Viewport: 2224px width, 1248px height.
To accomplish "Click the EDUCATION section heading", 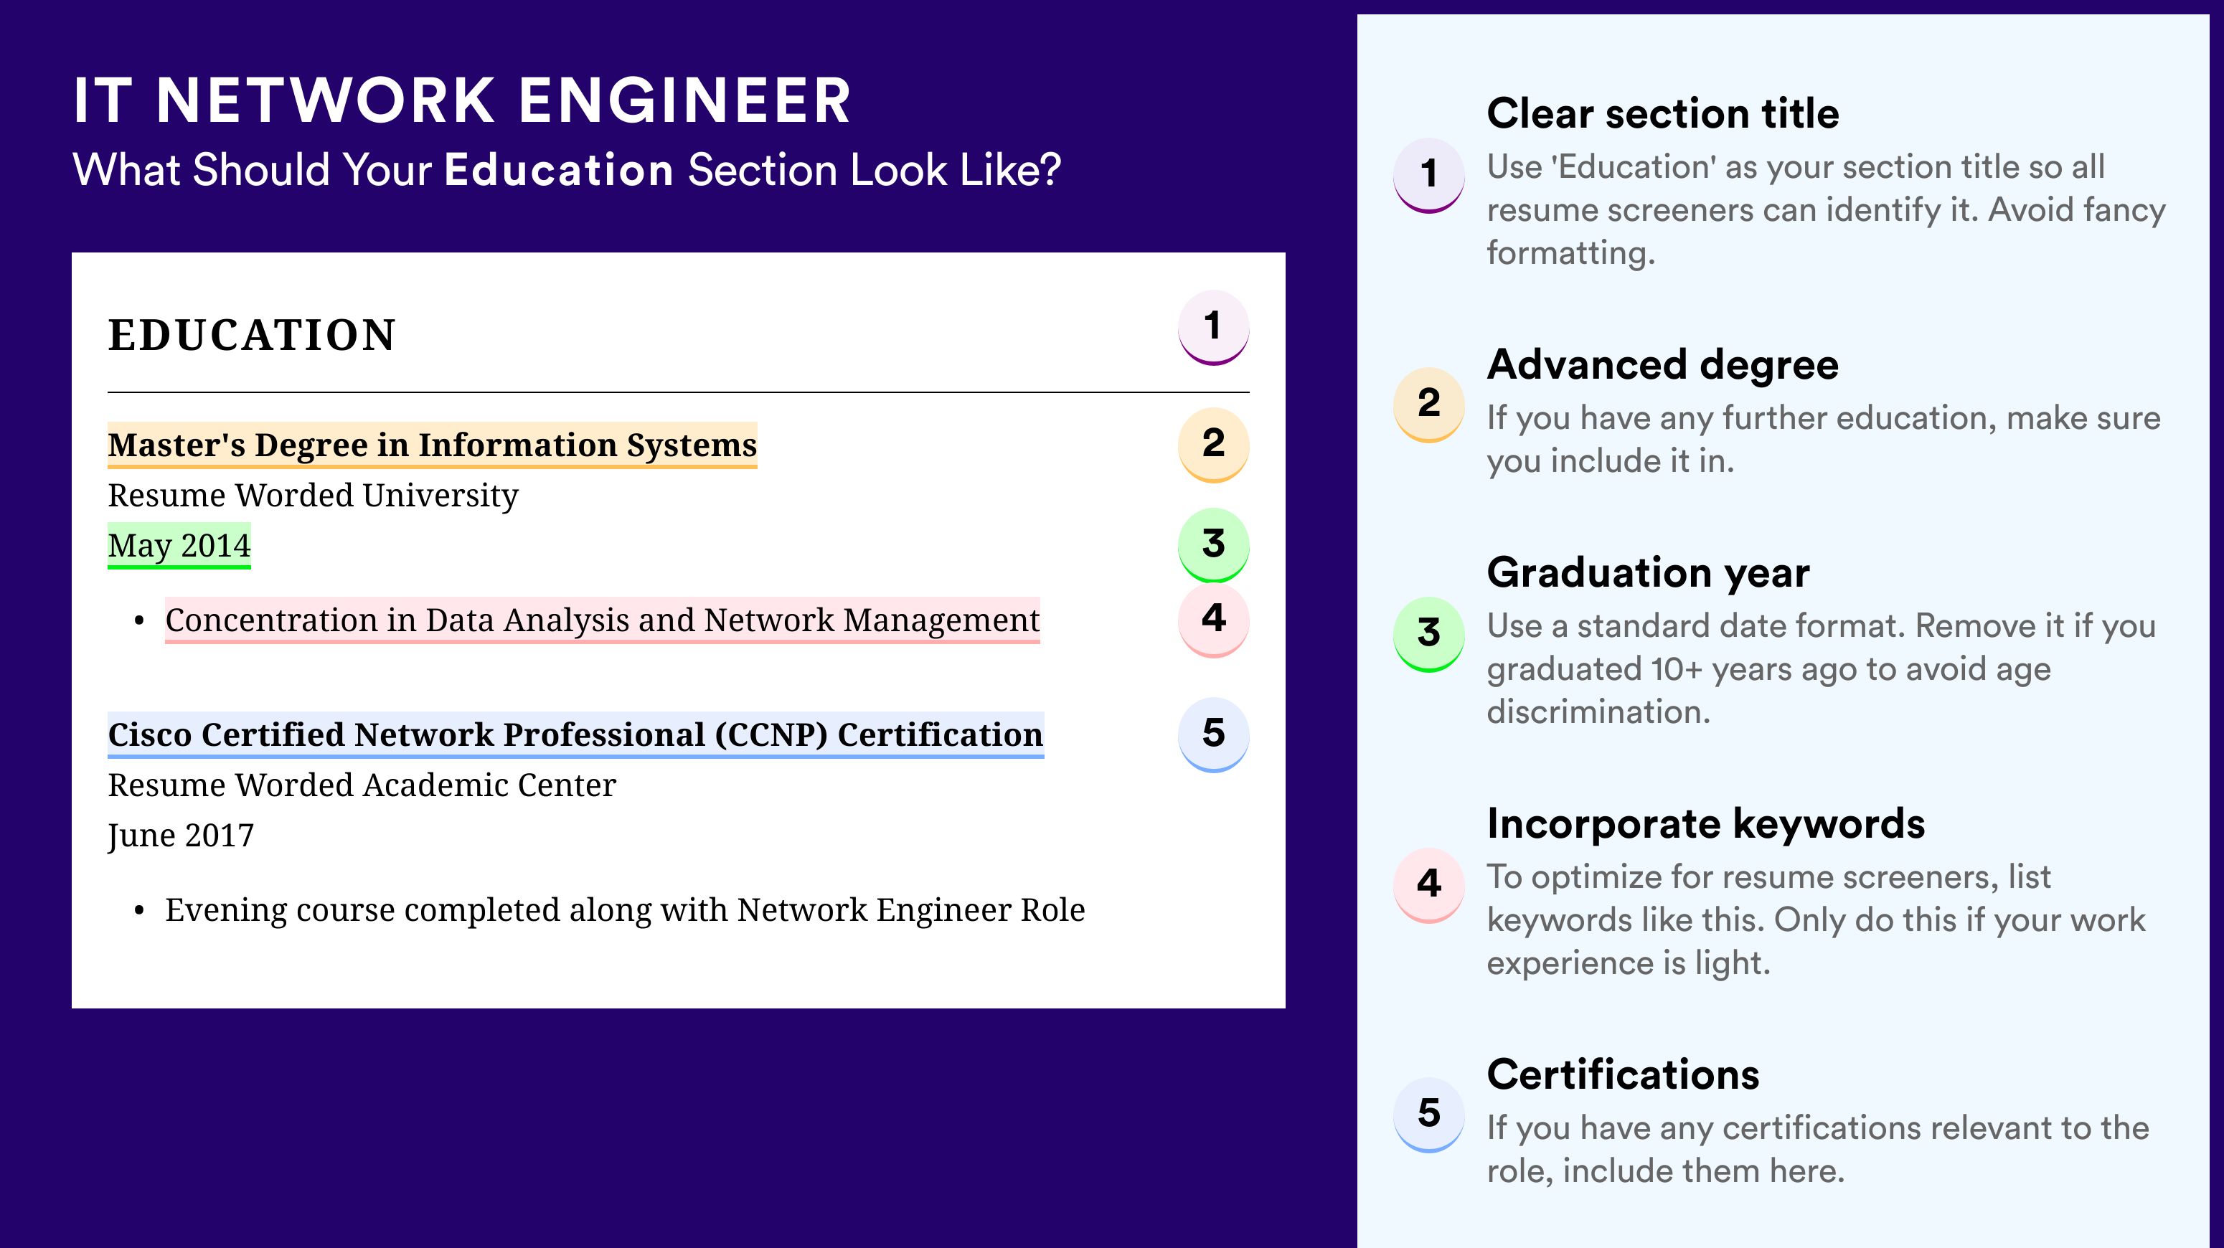I will pos(252,335).
